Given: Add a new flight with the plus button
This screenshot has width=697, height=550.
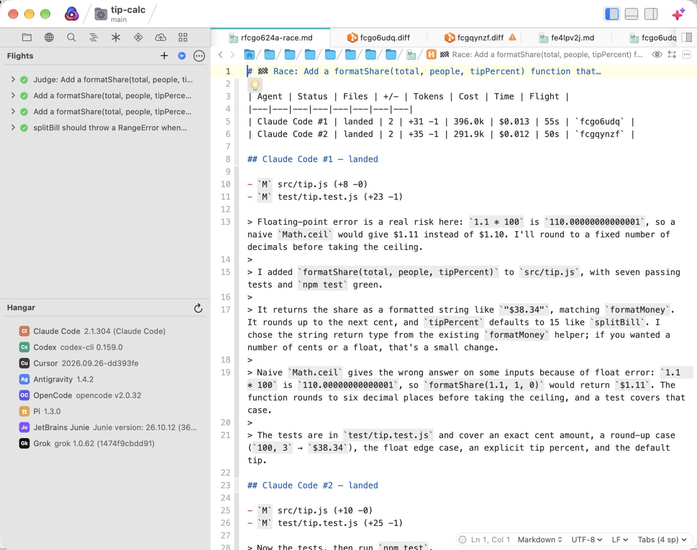Looking at the screenshot, I should [164, 56].
